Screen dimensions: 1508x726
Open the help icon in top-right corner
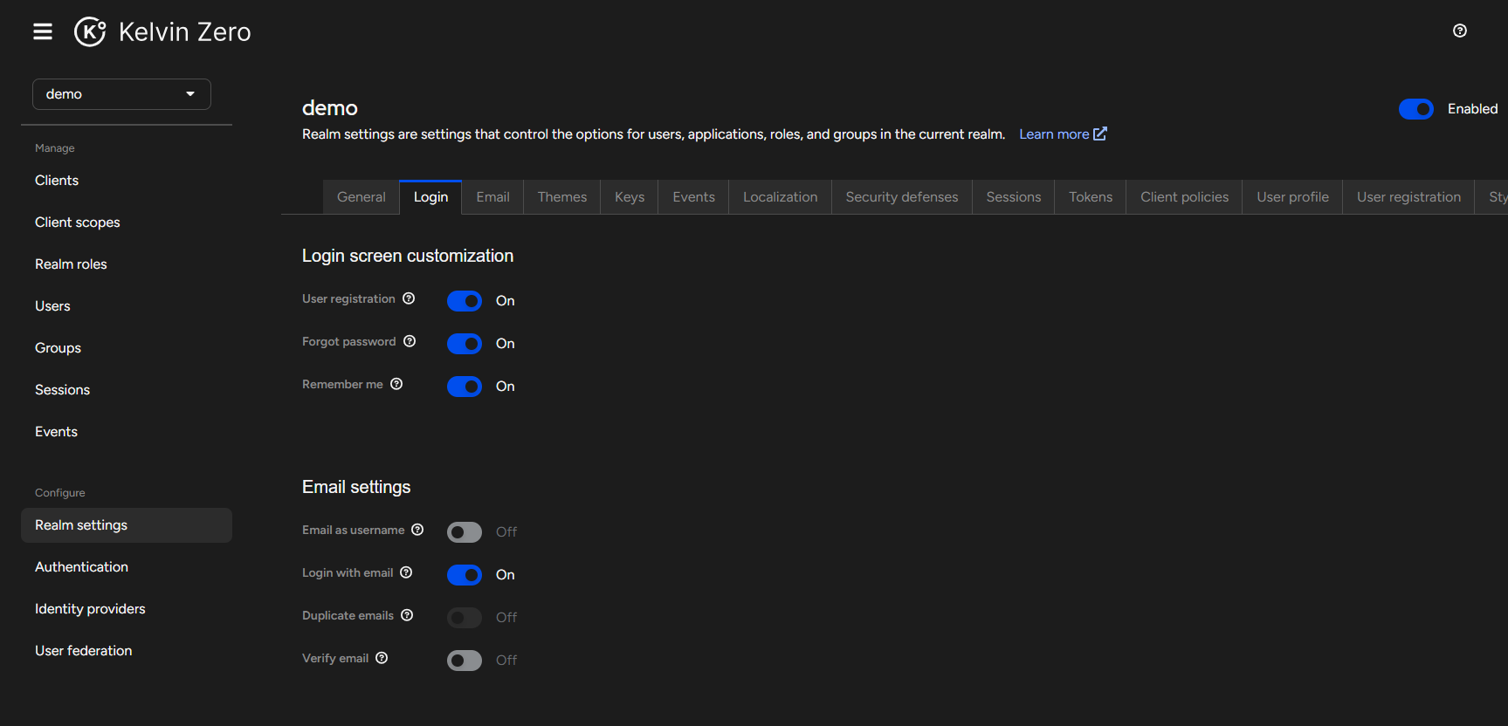(x=1459, y=31)
